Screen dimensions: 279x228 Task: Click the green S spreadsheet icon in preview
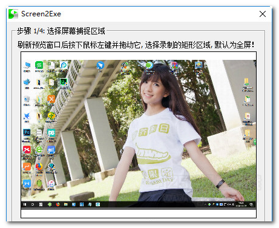[x=39, y=65]
